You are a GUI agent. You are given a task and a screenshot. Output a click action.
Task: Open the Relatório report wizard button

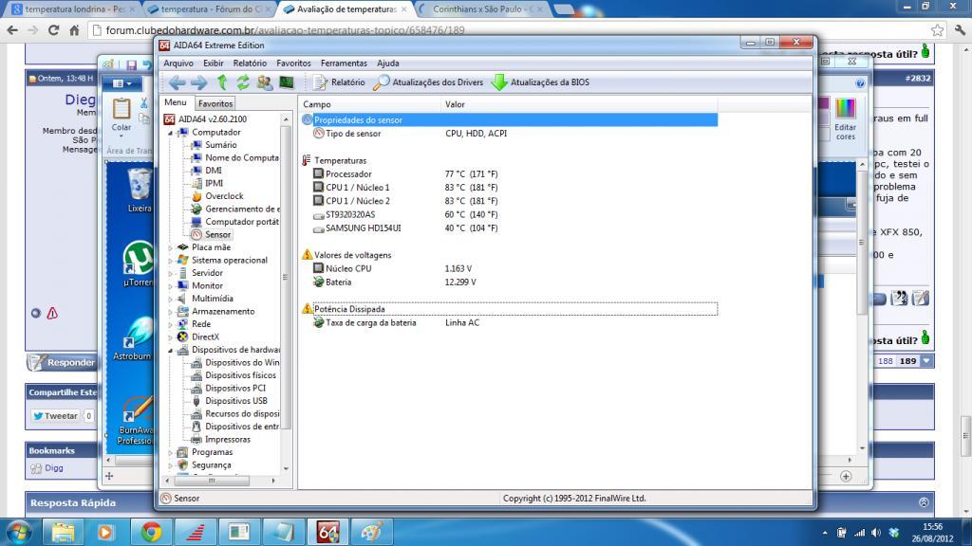(339, 82)
